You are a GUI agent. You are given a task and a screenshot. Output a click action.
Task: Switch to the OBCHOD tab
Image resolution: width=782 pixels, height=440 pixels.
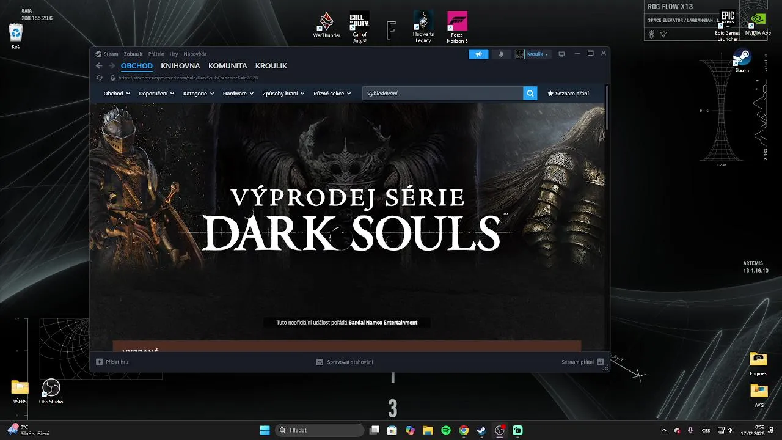click(137, 66)
